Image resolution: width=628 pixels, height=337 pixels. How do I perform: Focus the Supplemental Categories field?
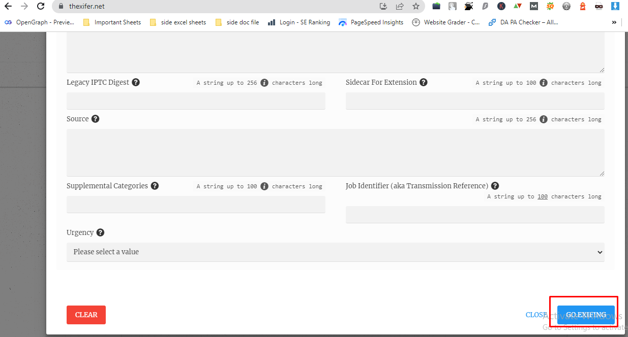pos(196,205)
